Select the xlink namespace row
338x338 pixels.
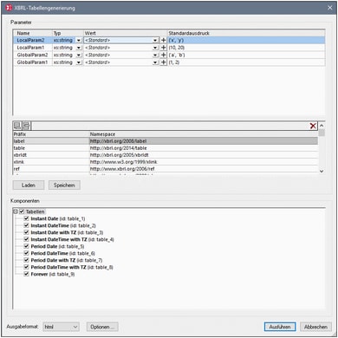coord(166,162)
